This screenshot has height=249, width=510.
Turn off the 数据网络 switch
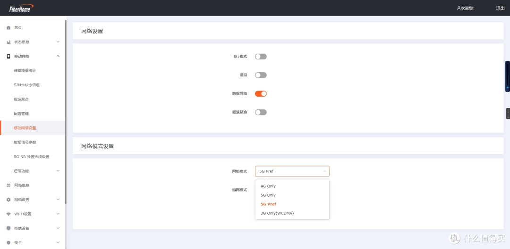261,93
